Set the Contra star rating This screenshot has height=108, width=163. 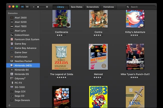98,35
